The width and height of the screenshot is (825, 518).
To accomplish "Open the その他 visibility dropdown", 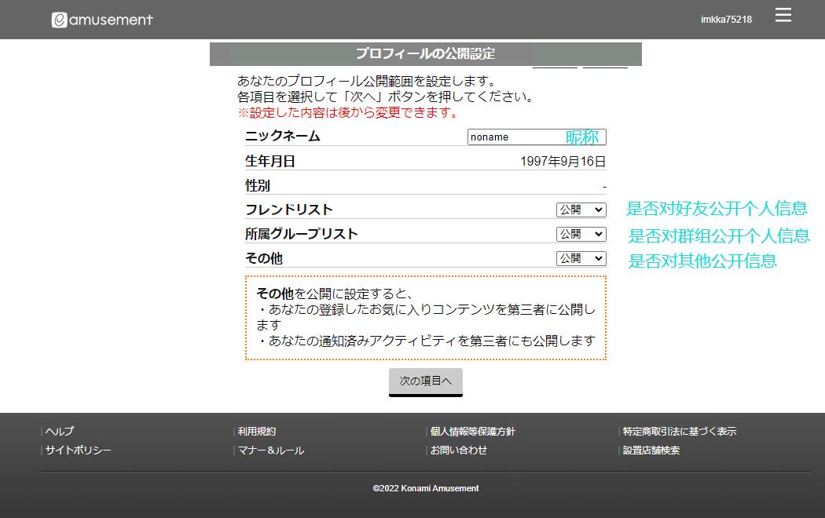I will (x=581, y=258).
